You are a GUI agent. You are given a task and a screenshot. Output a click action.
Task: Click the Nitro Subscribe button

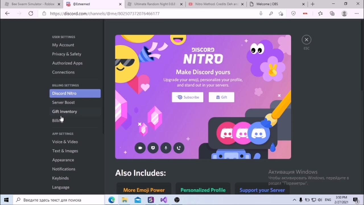[x=188, y=97]
